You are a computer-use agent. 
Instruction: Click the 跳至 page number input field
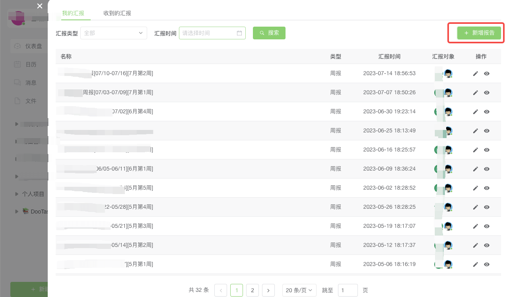pos(348,290)
